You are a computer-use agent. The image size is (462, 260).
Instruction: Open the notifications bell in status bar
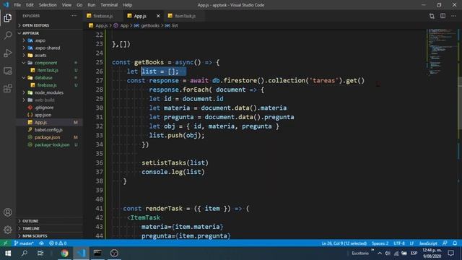(x=455, y=243)
